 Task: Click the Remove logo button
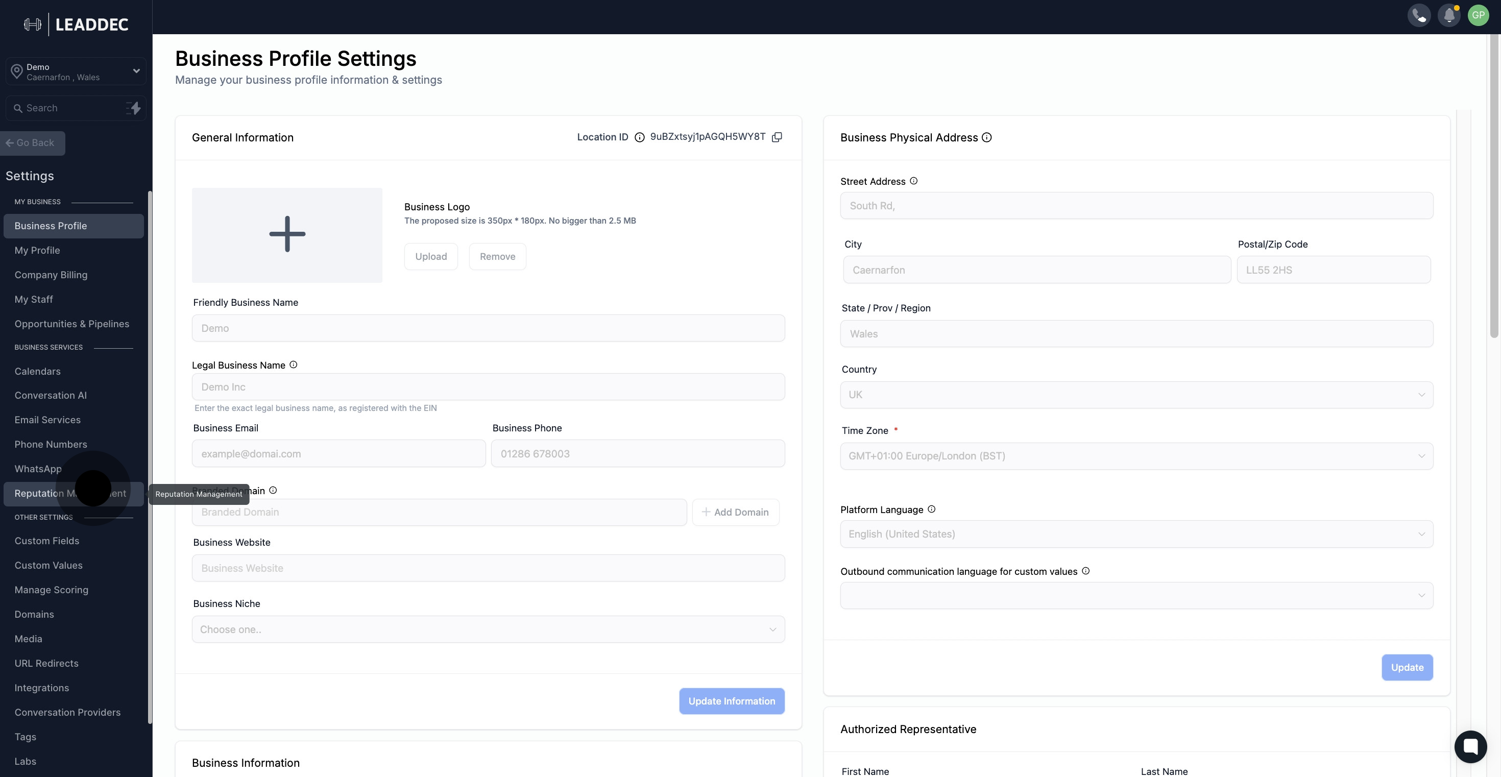click(498, 257)
